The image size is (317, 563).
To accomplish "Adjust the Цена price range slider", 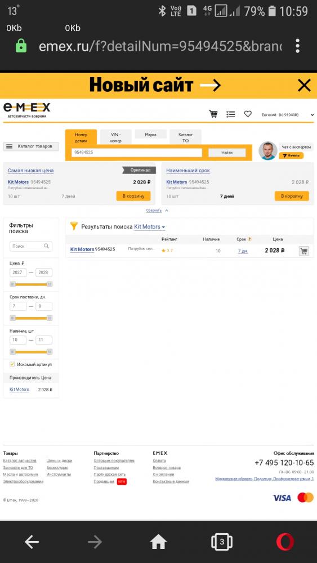I will click(31, 284).
